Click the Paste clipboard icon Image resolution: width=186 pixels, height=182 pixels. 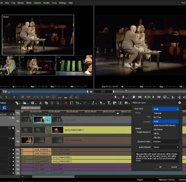[52, 103]
